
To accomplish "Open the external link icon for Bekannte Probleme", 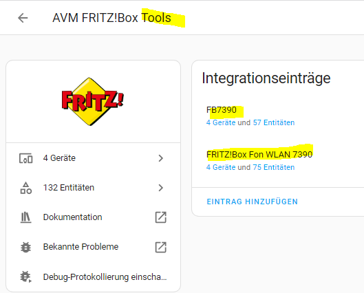I will (160, 247).
